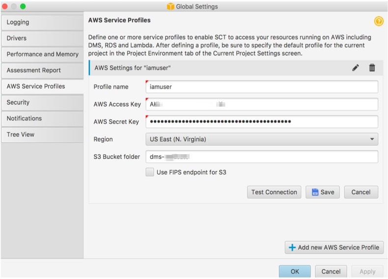This screenshot has width=388, height=279.
Task: Click the green zoom window button
Action: pyautogui.click(x=23, y=6)
